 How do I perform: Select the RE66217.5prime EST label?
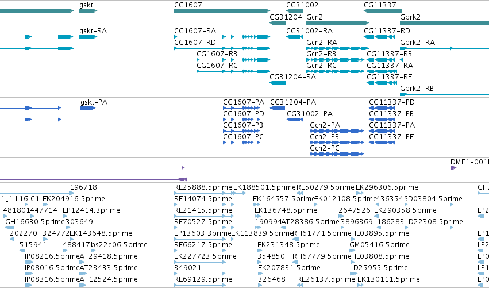click(x=203, y=245)
